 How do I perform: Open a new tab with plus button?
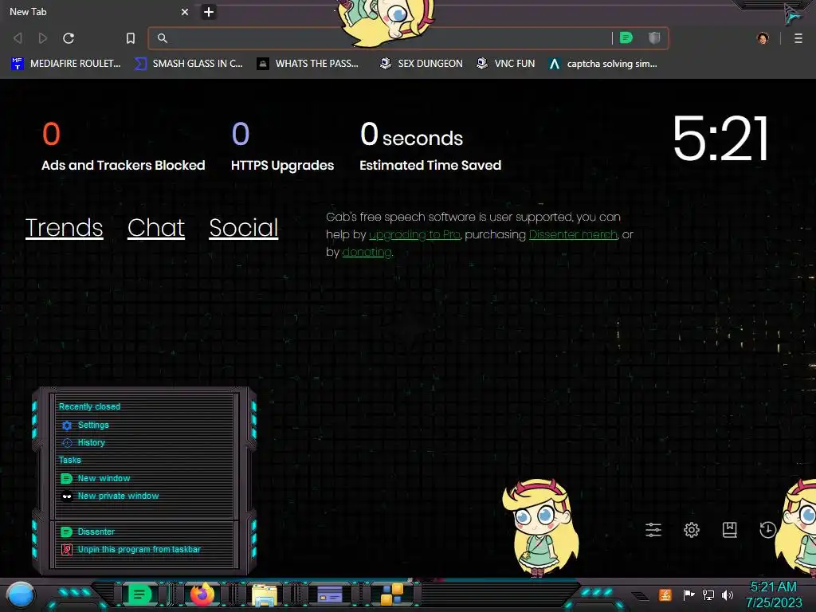tap(209, 12)
